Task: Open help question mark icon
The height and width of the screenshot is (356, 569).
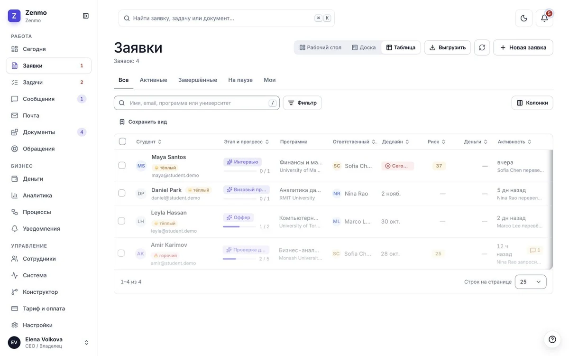Action: coord(552,339)
